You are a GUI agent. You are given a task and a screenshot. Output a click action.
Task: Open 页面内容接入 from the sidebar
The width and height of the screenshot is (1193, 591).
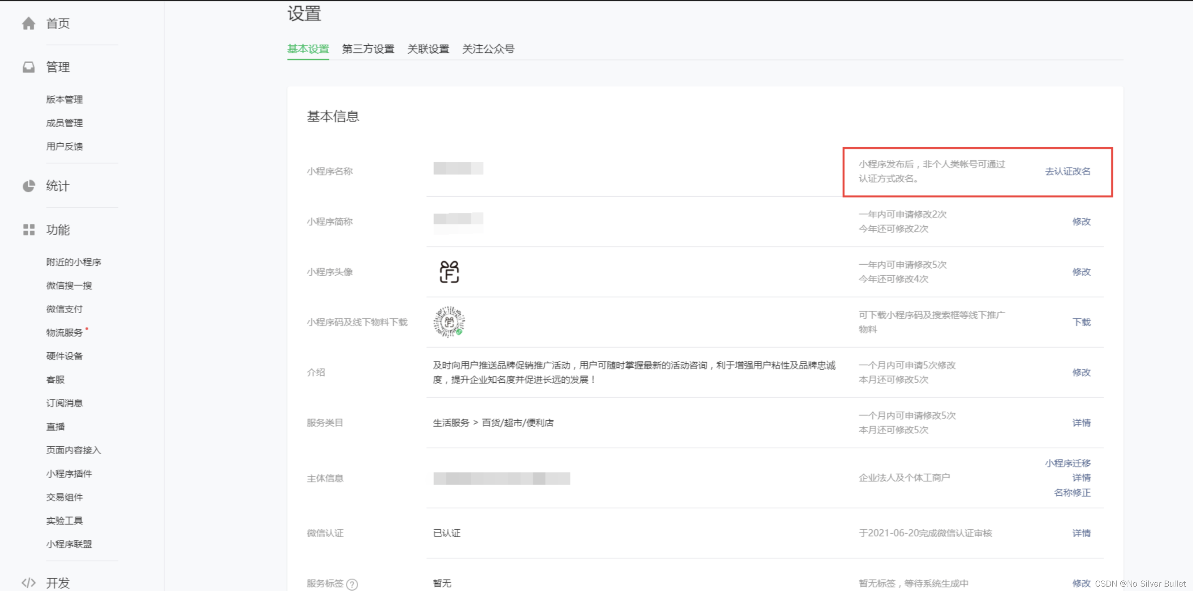(74, 450)
